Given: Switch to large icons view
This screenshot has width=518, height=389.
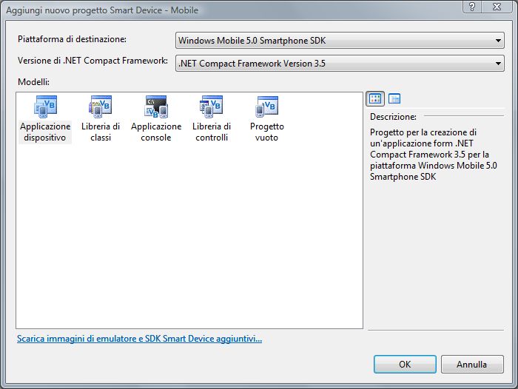Looking at the screenshot, I should pyautogui.click(x=375, y=98).
